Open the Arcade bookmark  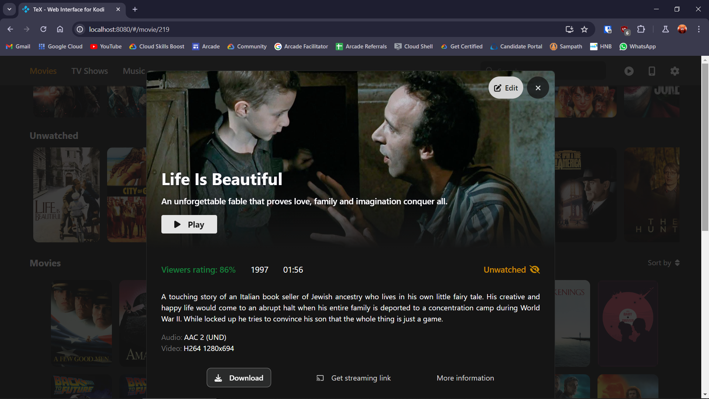(206, 47)
